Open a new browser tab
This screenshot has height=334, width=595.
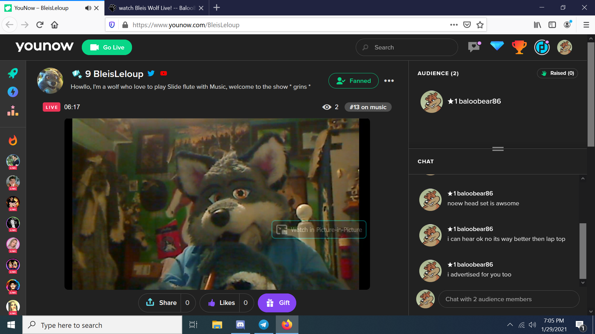(x=217, y=8)
